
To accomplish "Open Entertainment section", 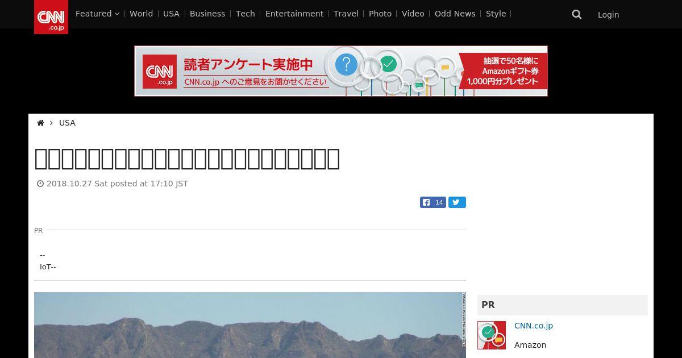I will click(x=294, y=14).
